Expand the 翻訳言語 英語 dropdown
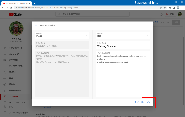This screenshot has width=185, height=117. click(x=123, y=35)
